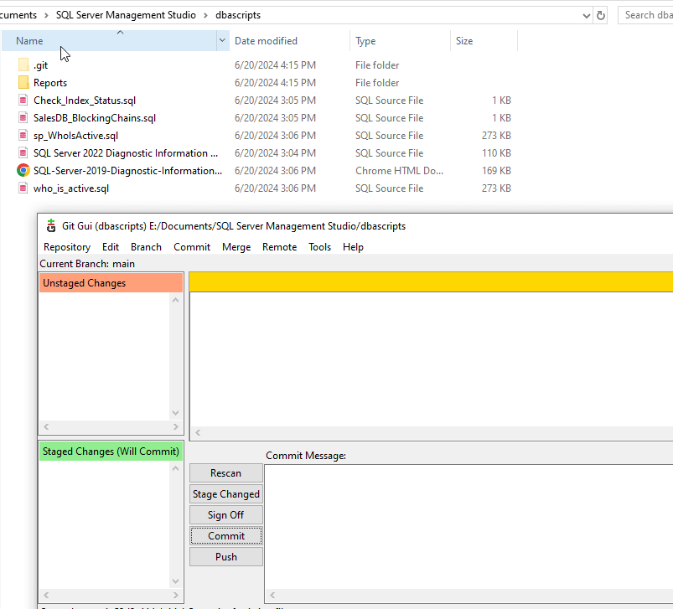Click left arrow of Unstaged Changes horizontal scrollbar

pos(46,426)
